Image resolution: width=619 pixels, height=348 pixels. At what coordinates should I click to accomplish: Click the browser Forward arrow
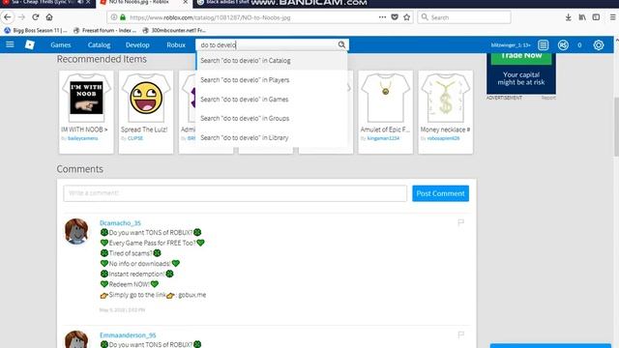tap(21, 17)
